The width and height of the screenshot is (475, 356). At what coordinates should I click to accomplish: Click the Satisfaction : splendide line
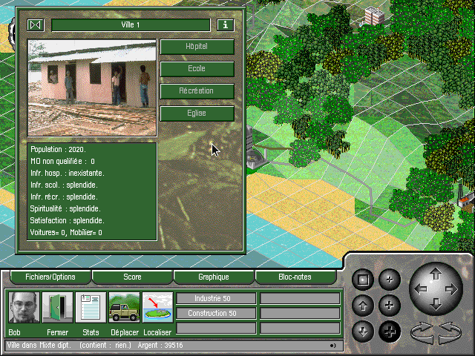pos(68,220)
